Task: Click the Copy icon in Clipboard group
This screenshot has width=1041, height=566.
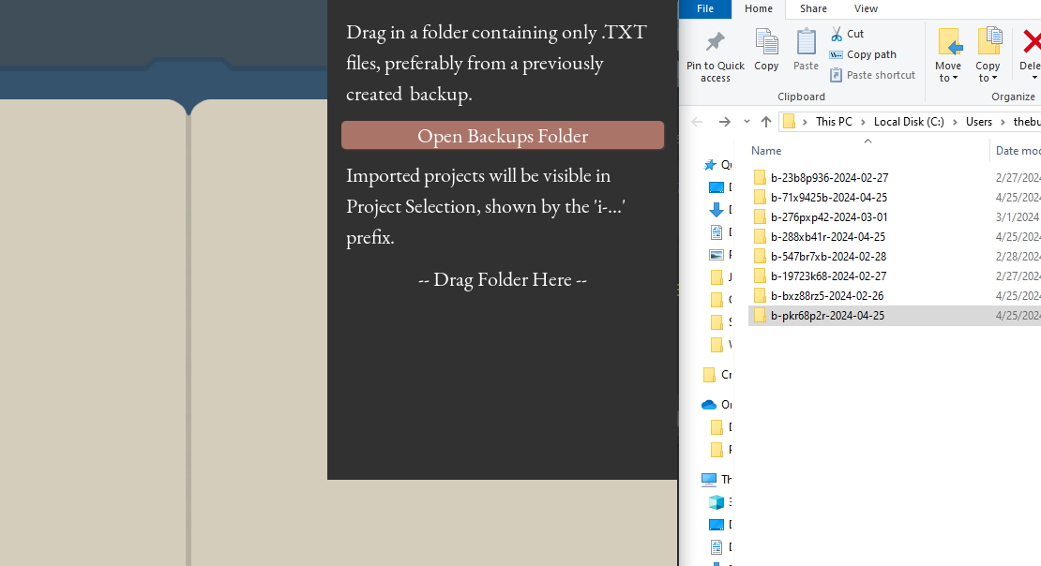Action: pyautogui.click(x=766, y=42)
